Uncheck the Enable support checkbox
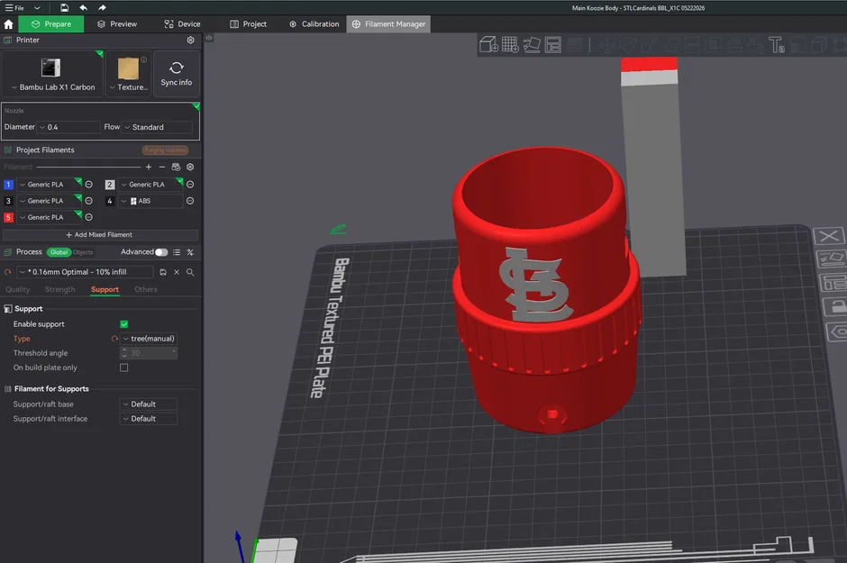Image resolution: width=847 pixels, height=563 pixels. pos(123,324)
